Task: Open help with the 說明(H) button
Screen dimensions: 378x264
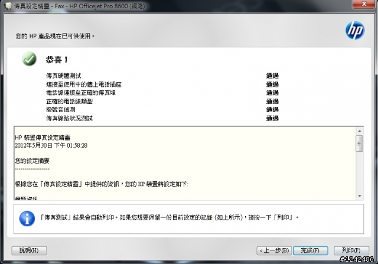Action: click(x=29, y=250)
